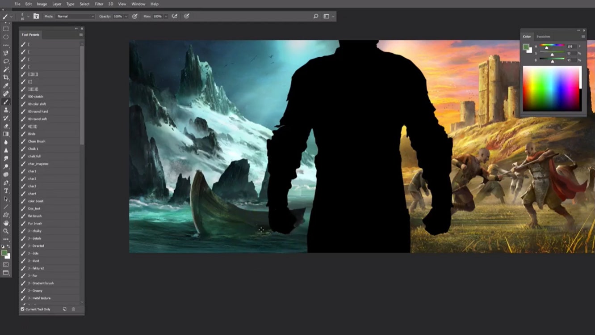Select the Horizontal Type tool
The width and height of the screenshot is (595, 335).
(6, 191)
